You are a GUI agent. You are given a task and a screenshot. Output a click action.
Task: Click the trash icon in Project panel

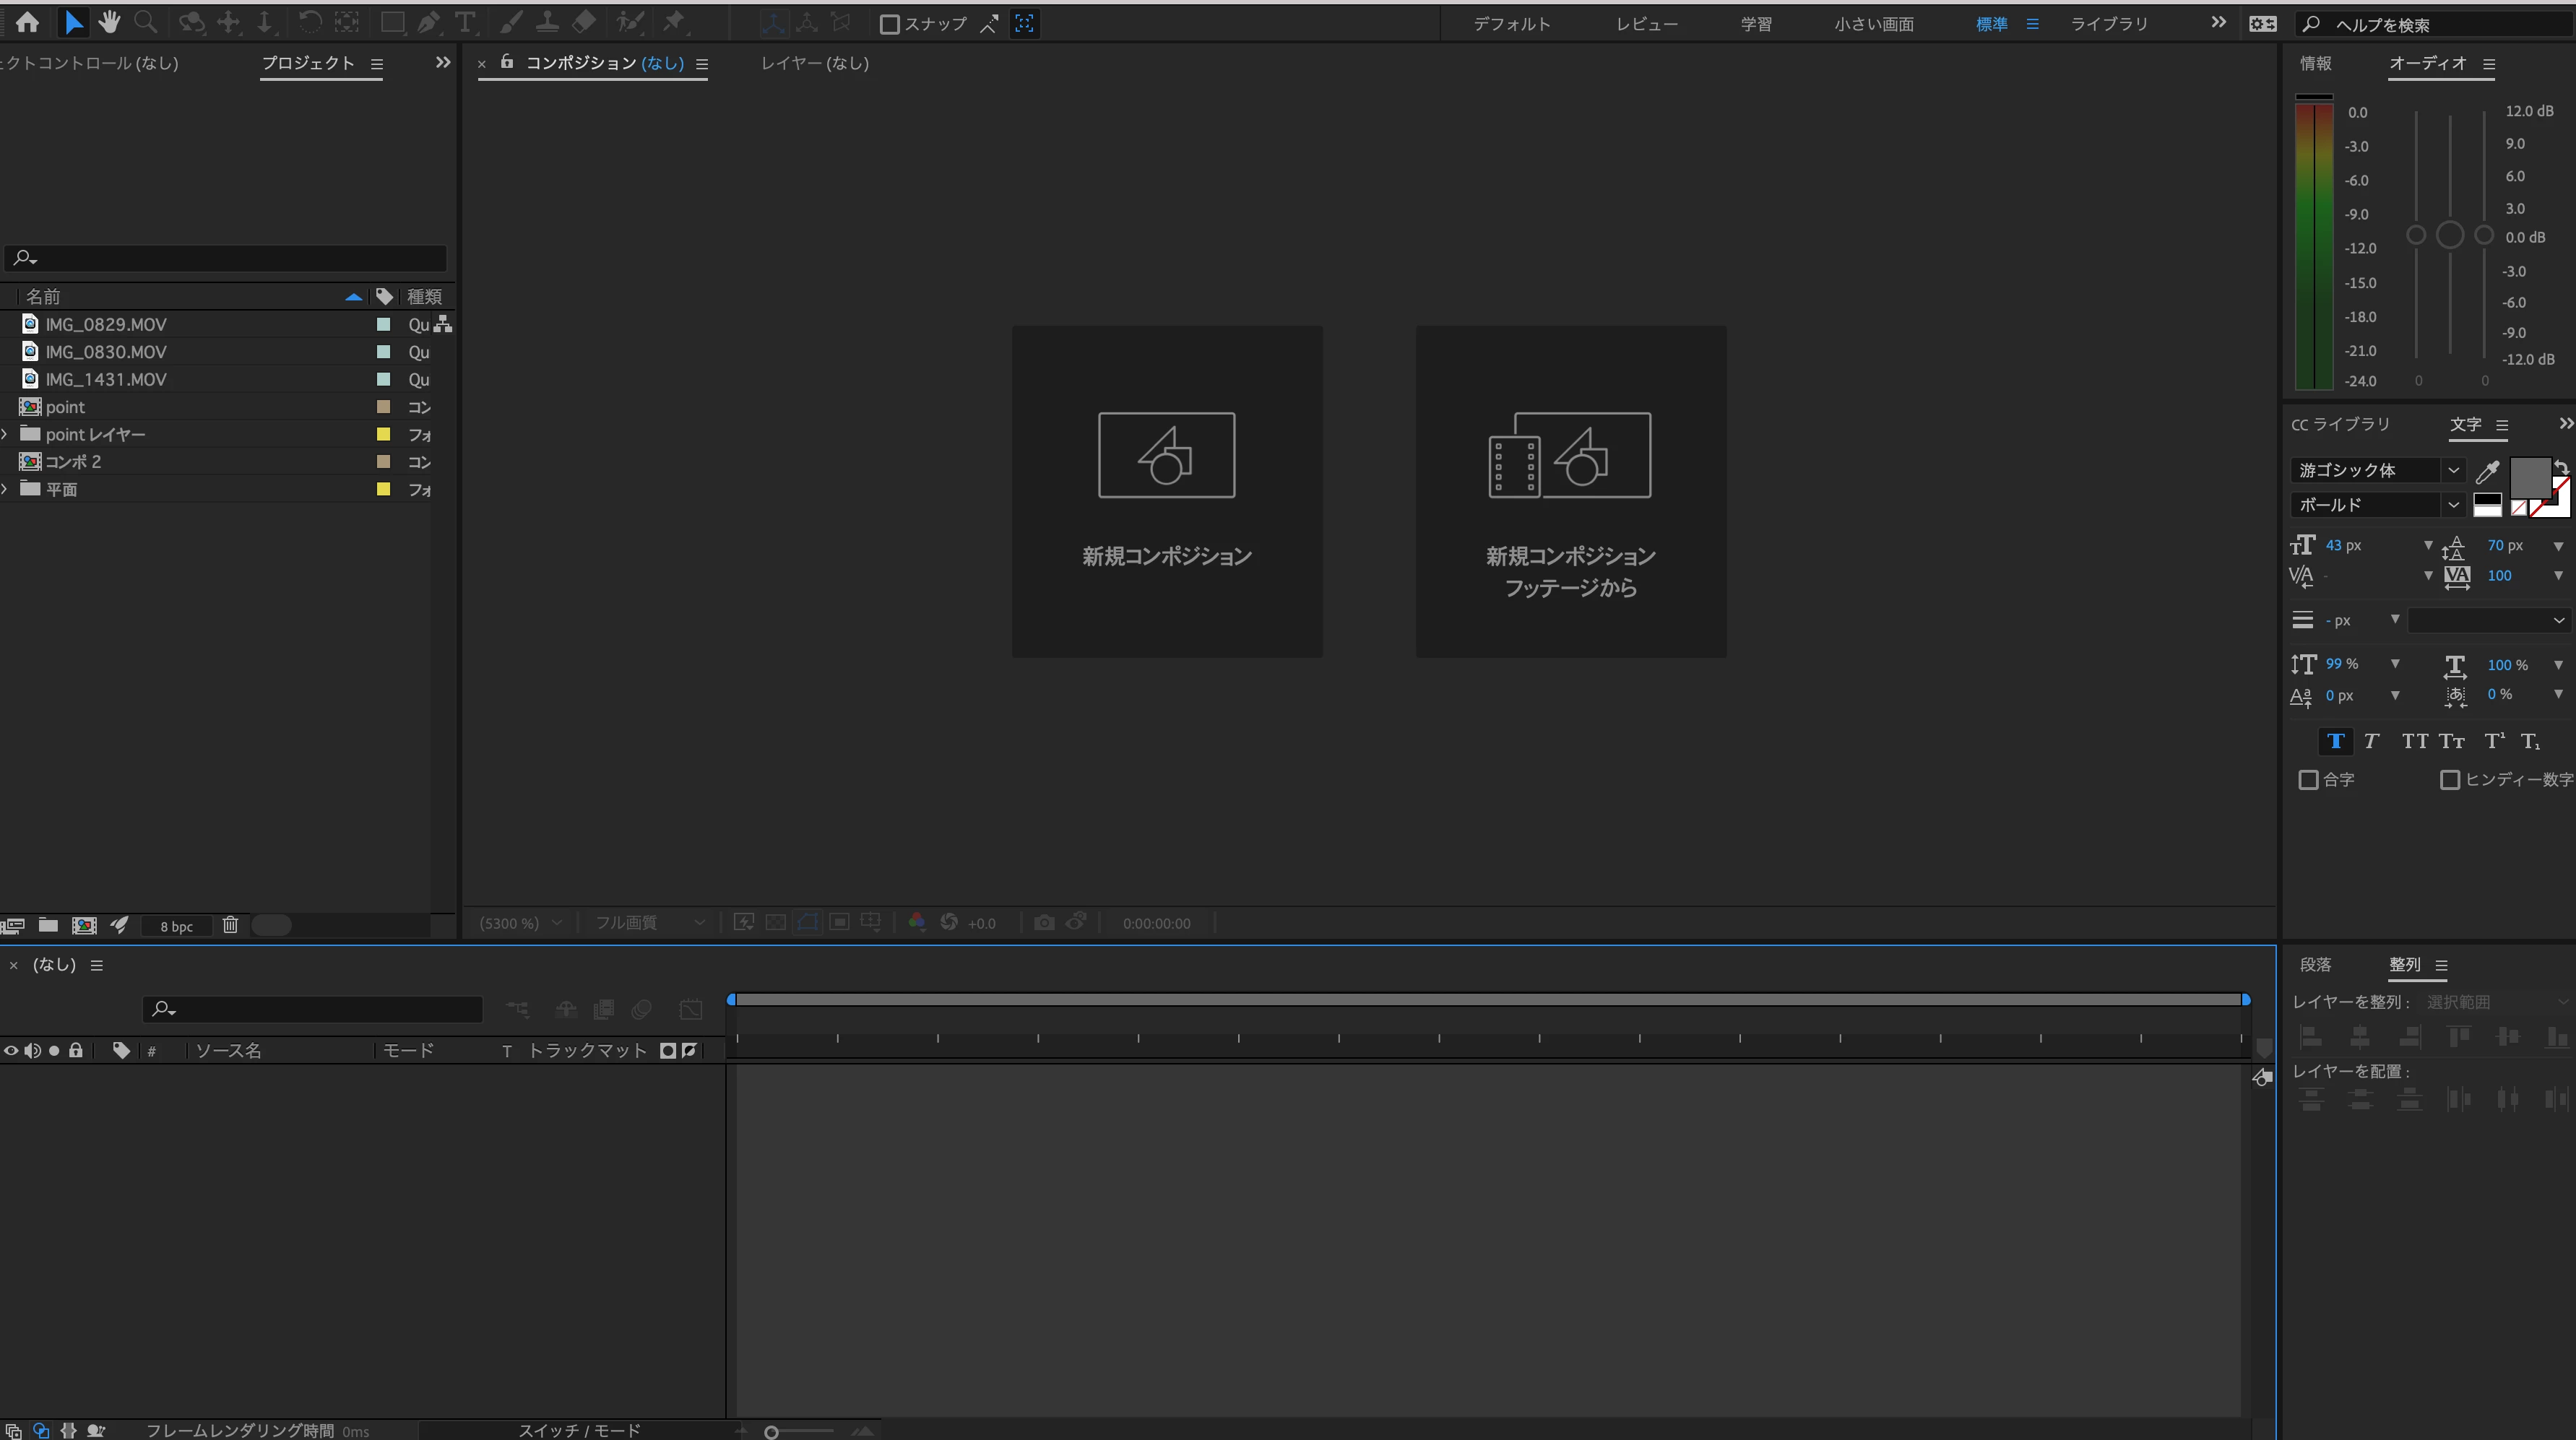point(230,925)
